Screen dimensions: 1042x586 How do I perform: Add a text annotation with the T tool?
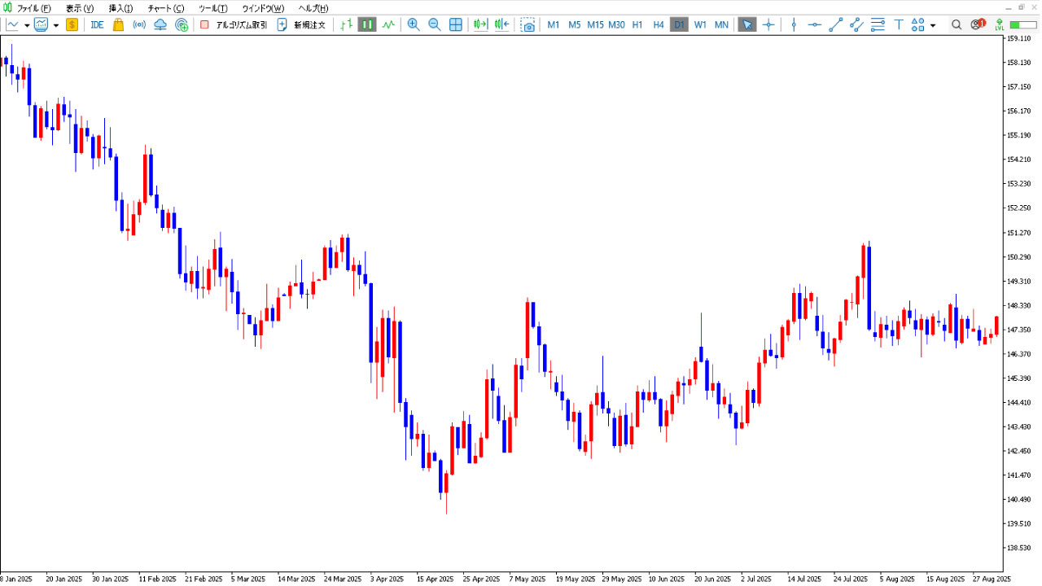pyautogui.click(x=897, y=24)
